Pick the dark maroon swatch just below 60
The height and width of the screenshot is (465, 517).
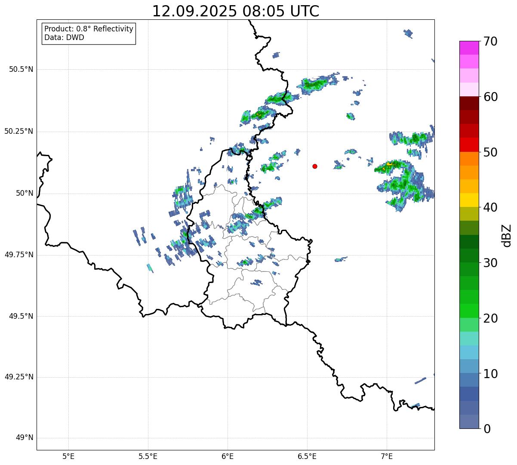[469, 103]
